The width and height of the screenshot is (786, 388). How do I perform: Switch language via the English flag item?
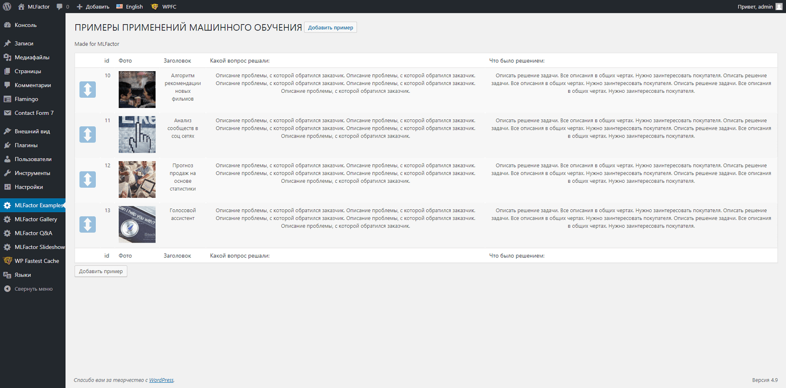click(130, 6)
